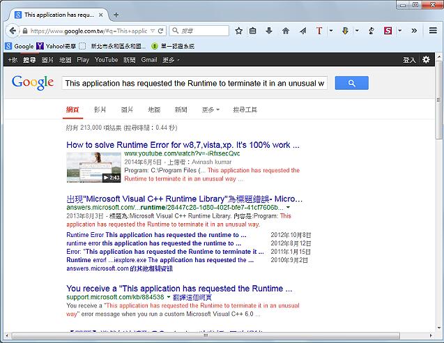The width and height of the screenshot is (444, 343).
Task: Open the green icon bookmark
Action: tap(173, 46)
